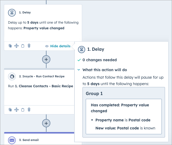Viewport: 172px width, 145px height.
Task: Open the 3. Send email action title
Action: point(29,140)
